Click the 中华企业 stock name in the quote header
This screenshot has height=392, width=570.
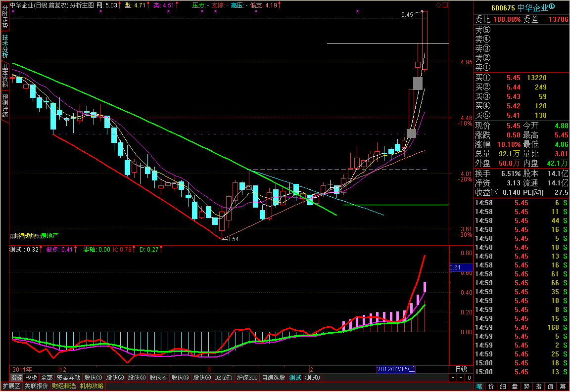tap(532, 7)
